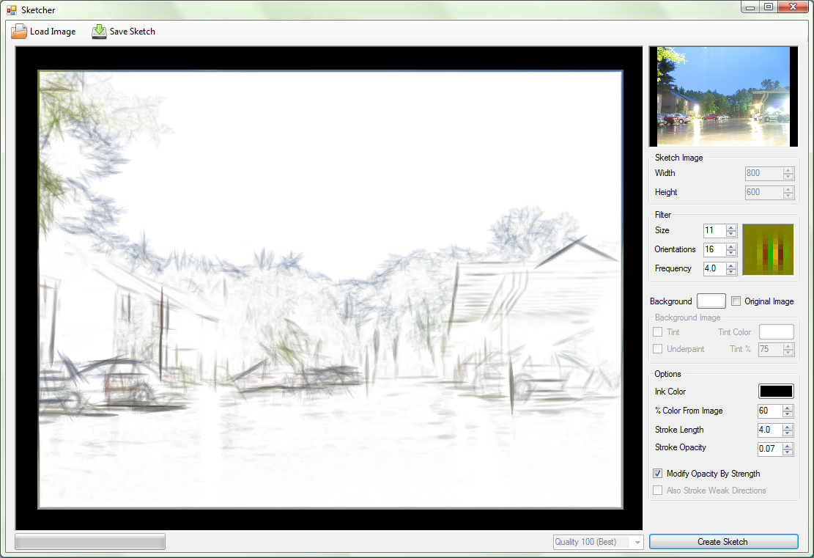Viewport: 814px width, 558px height.
Task: Click the Save Sketch toolbar label
Action: point(133,32)
